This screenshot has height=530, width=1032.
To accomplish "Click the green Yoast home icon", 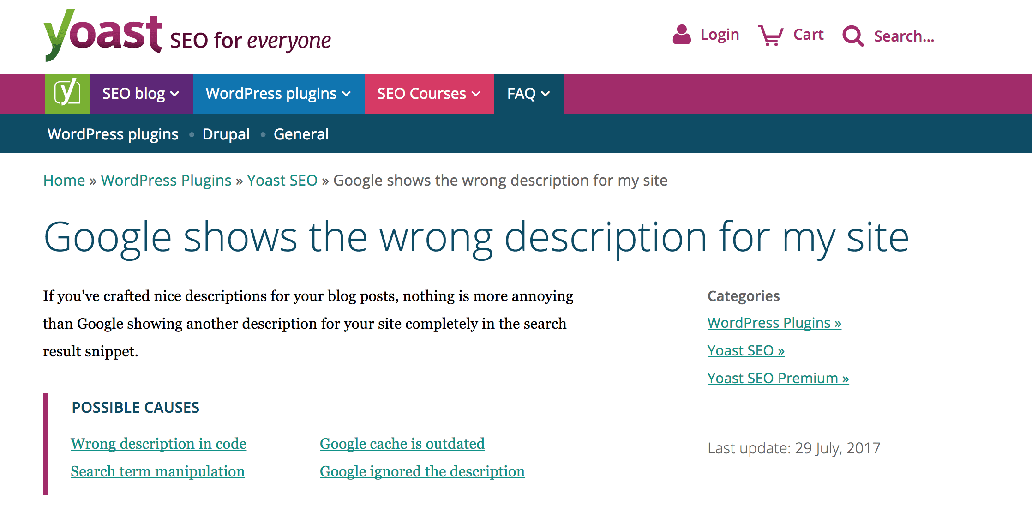I will (x=67, y=94).
